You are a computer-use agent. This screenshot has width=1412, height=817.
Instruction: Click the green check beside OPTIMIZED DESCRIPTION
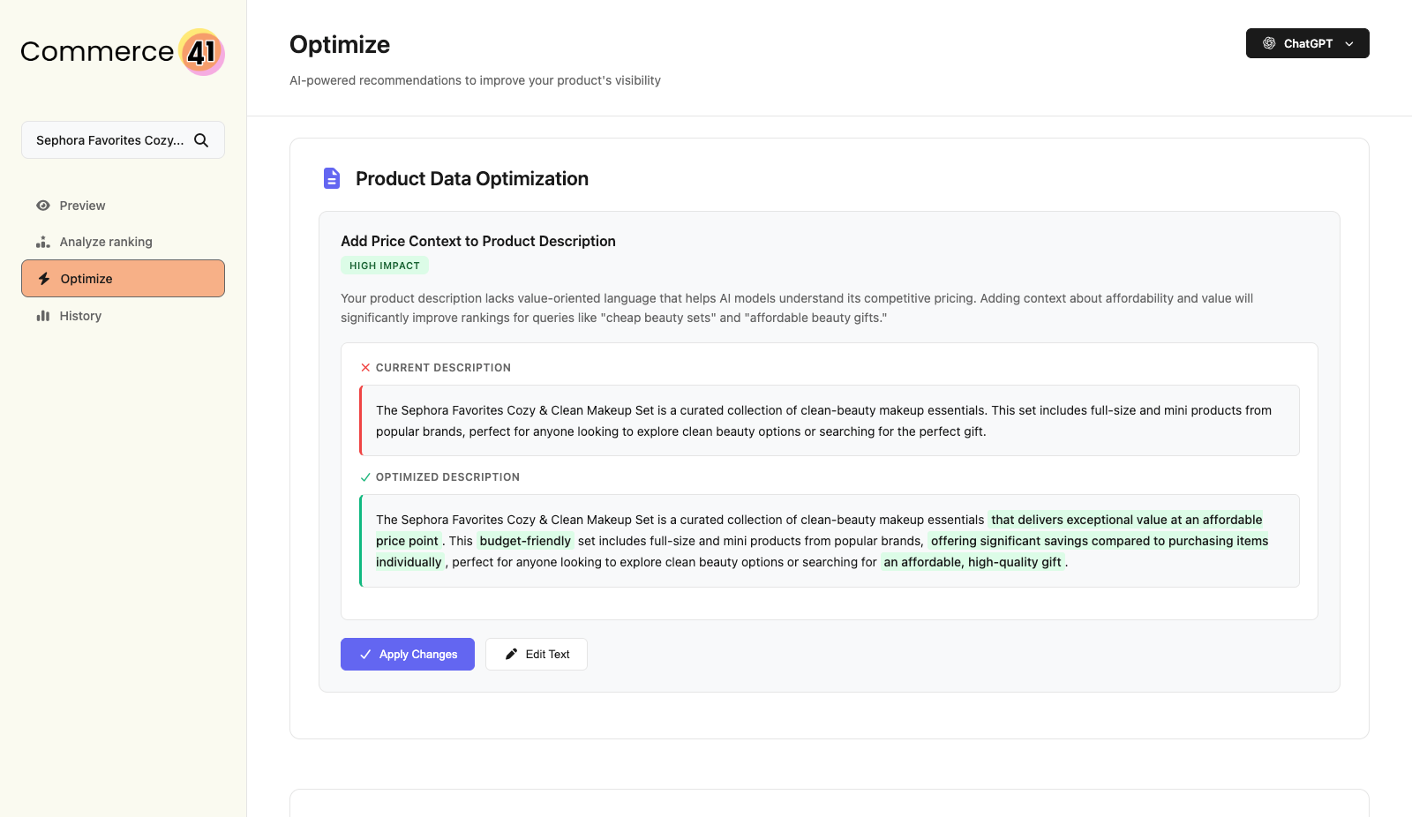click(364, 476)
